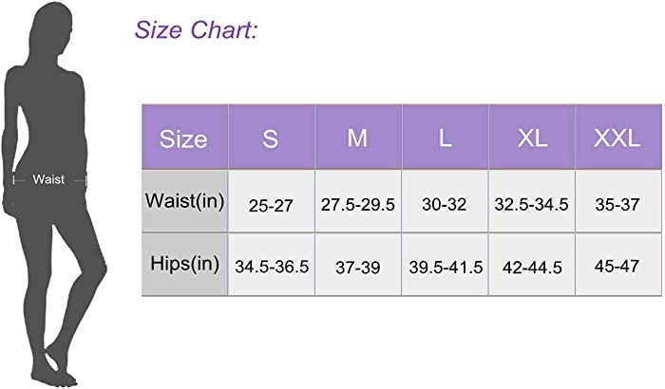Viewport: 665px width, 389px height.
Task: Click the 25-27 waist cell
Action: point(272,201)
